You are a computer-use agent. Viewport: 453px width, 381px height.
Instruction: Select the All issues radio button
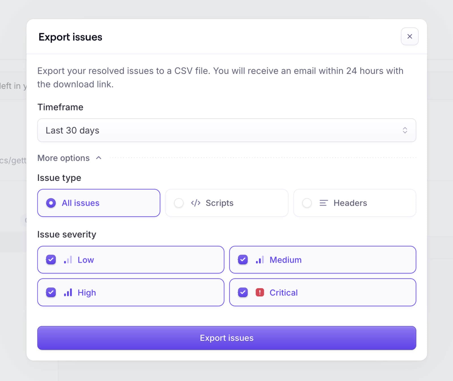coord(51,203)
